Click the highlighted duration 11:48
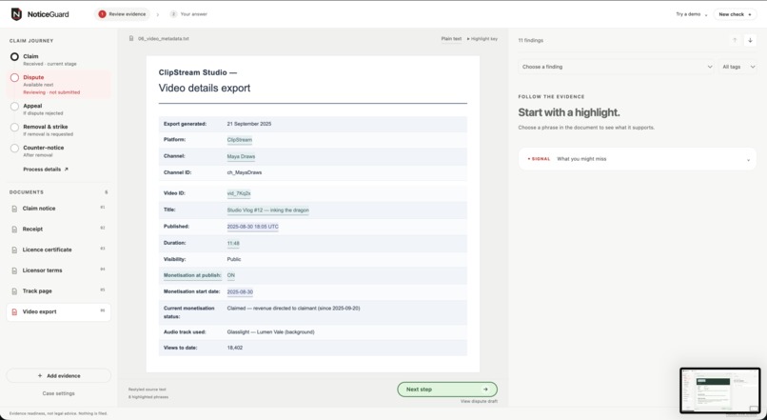 point(233,243)
